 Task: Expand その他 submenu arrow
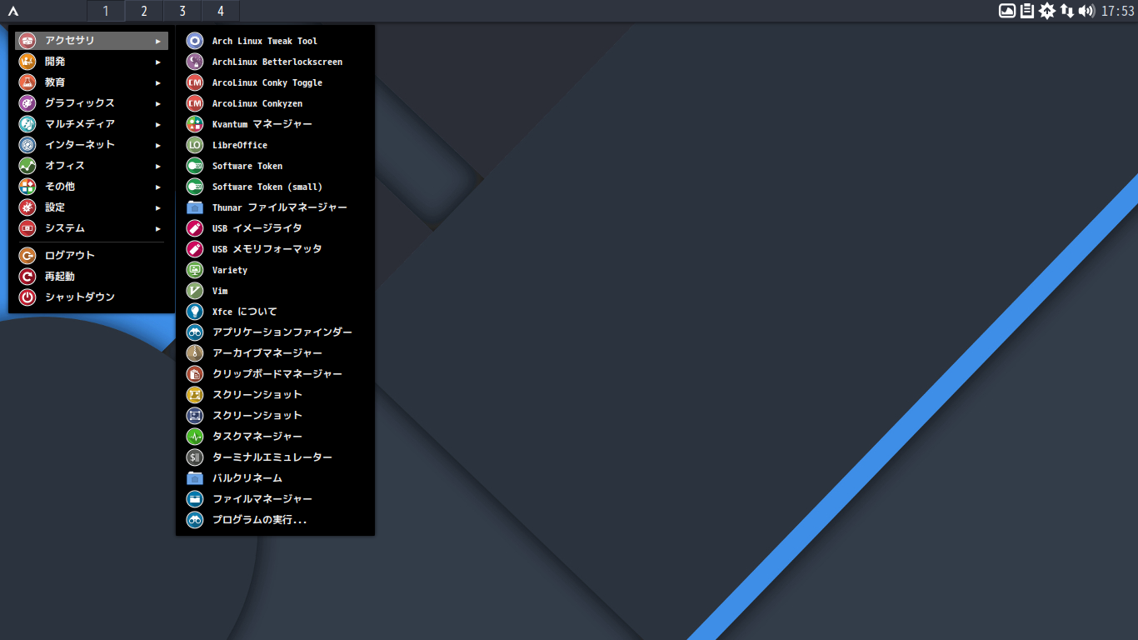pyautogui.click(x=158, y=187)
